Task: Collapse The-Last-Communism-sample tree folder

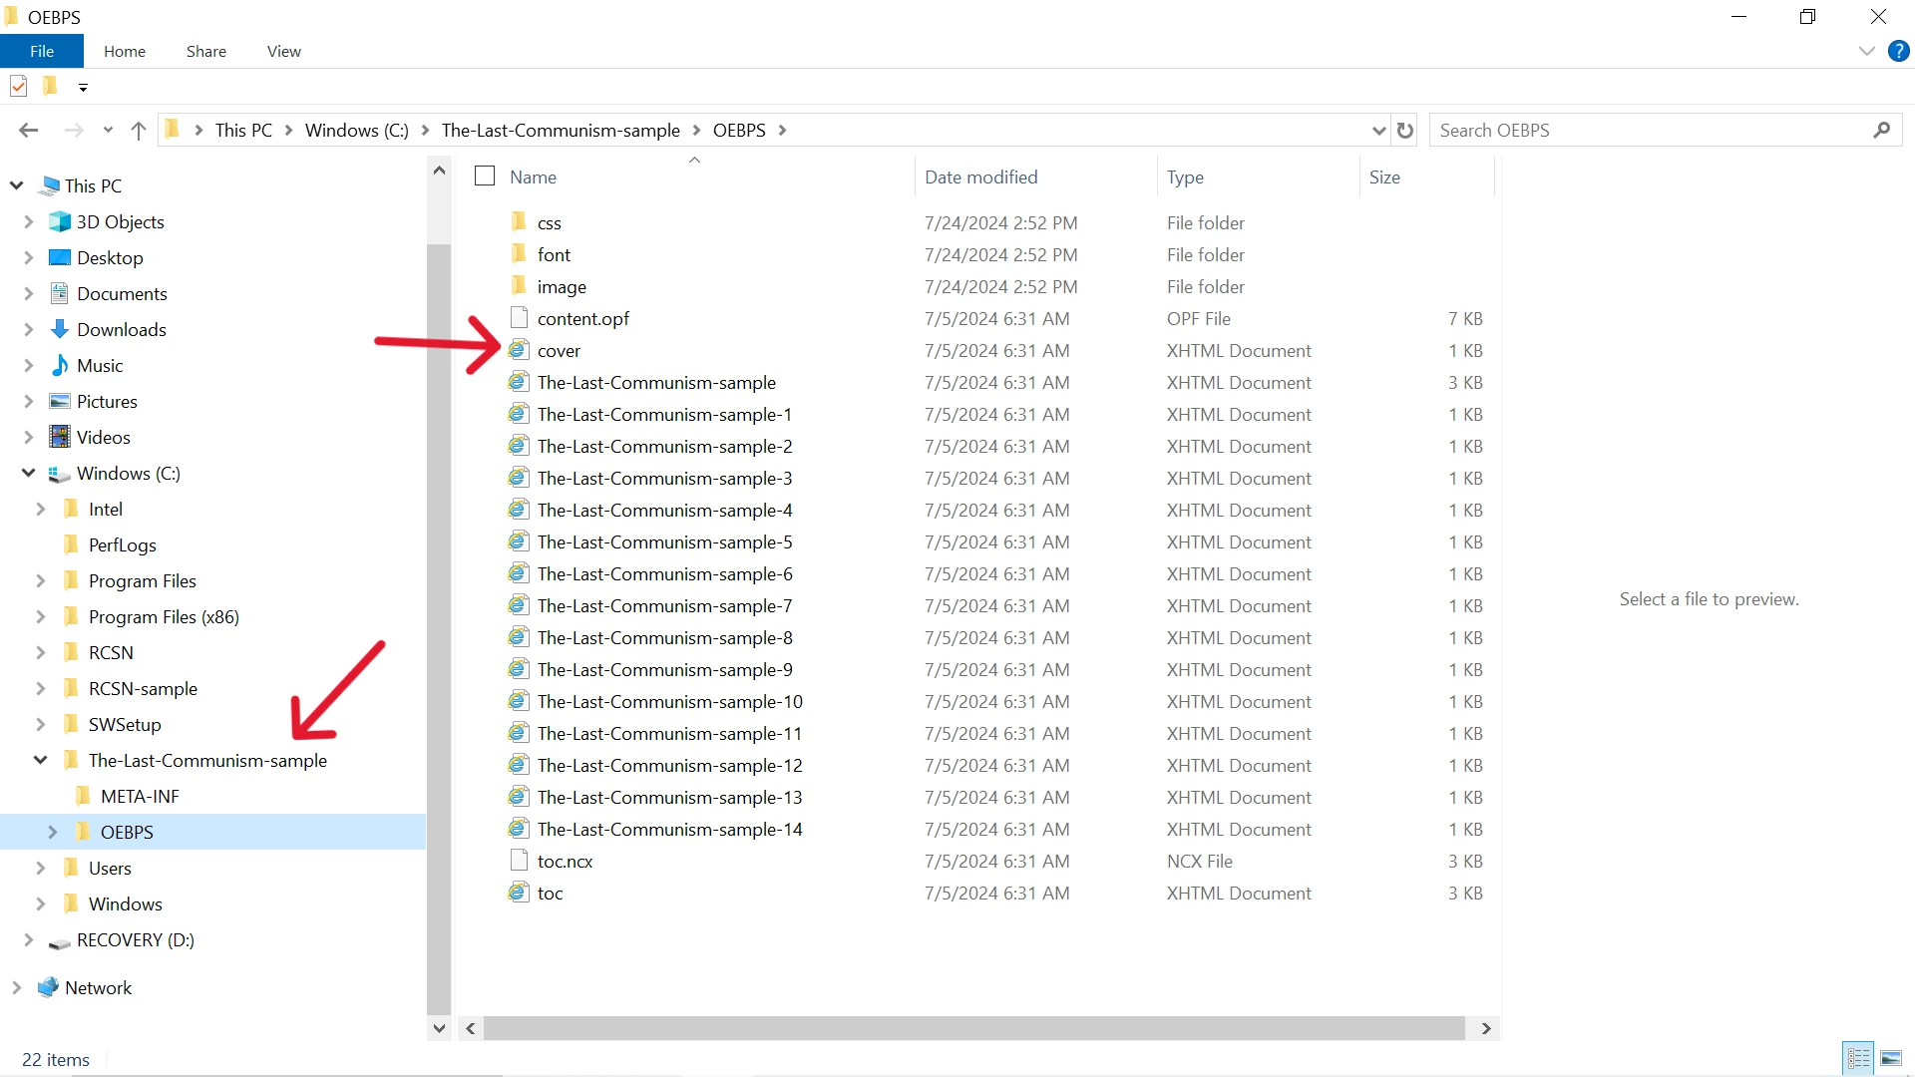Action: [41, 760]
